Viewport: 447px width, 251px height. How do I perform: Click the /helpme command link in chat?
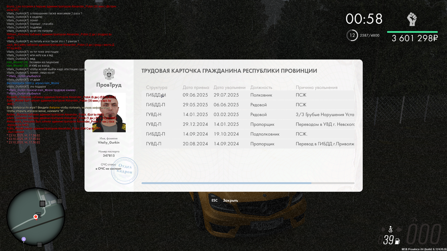(x=54, y=108)
